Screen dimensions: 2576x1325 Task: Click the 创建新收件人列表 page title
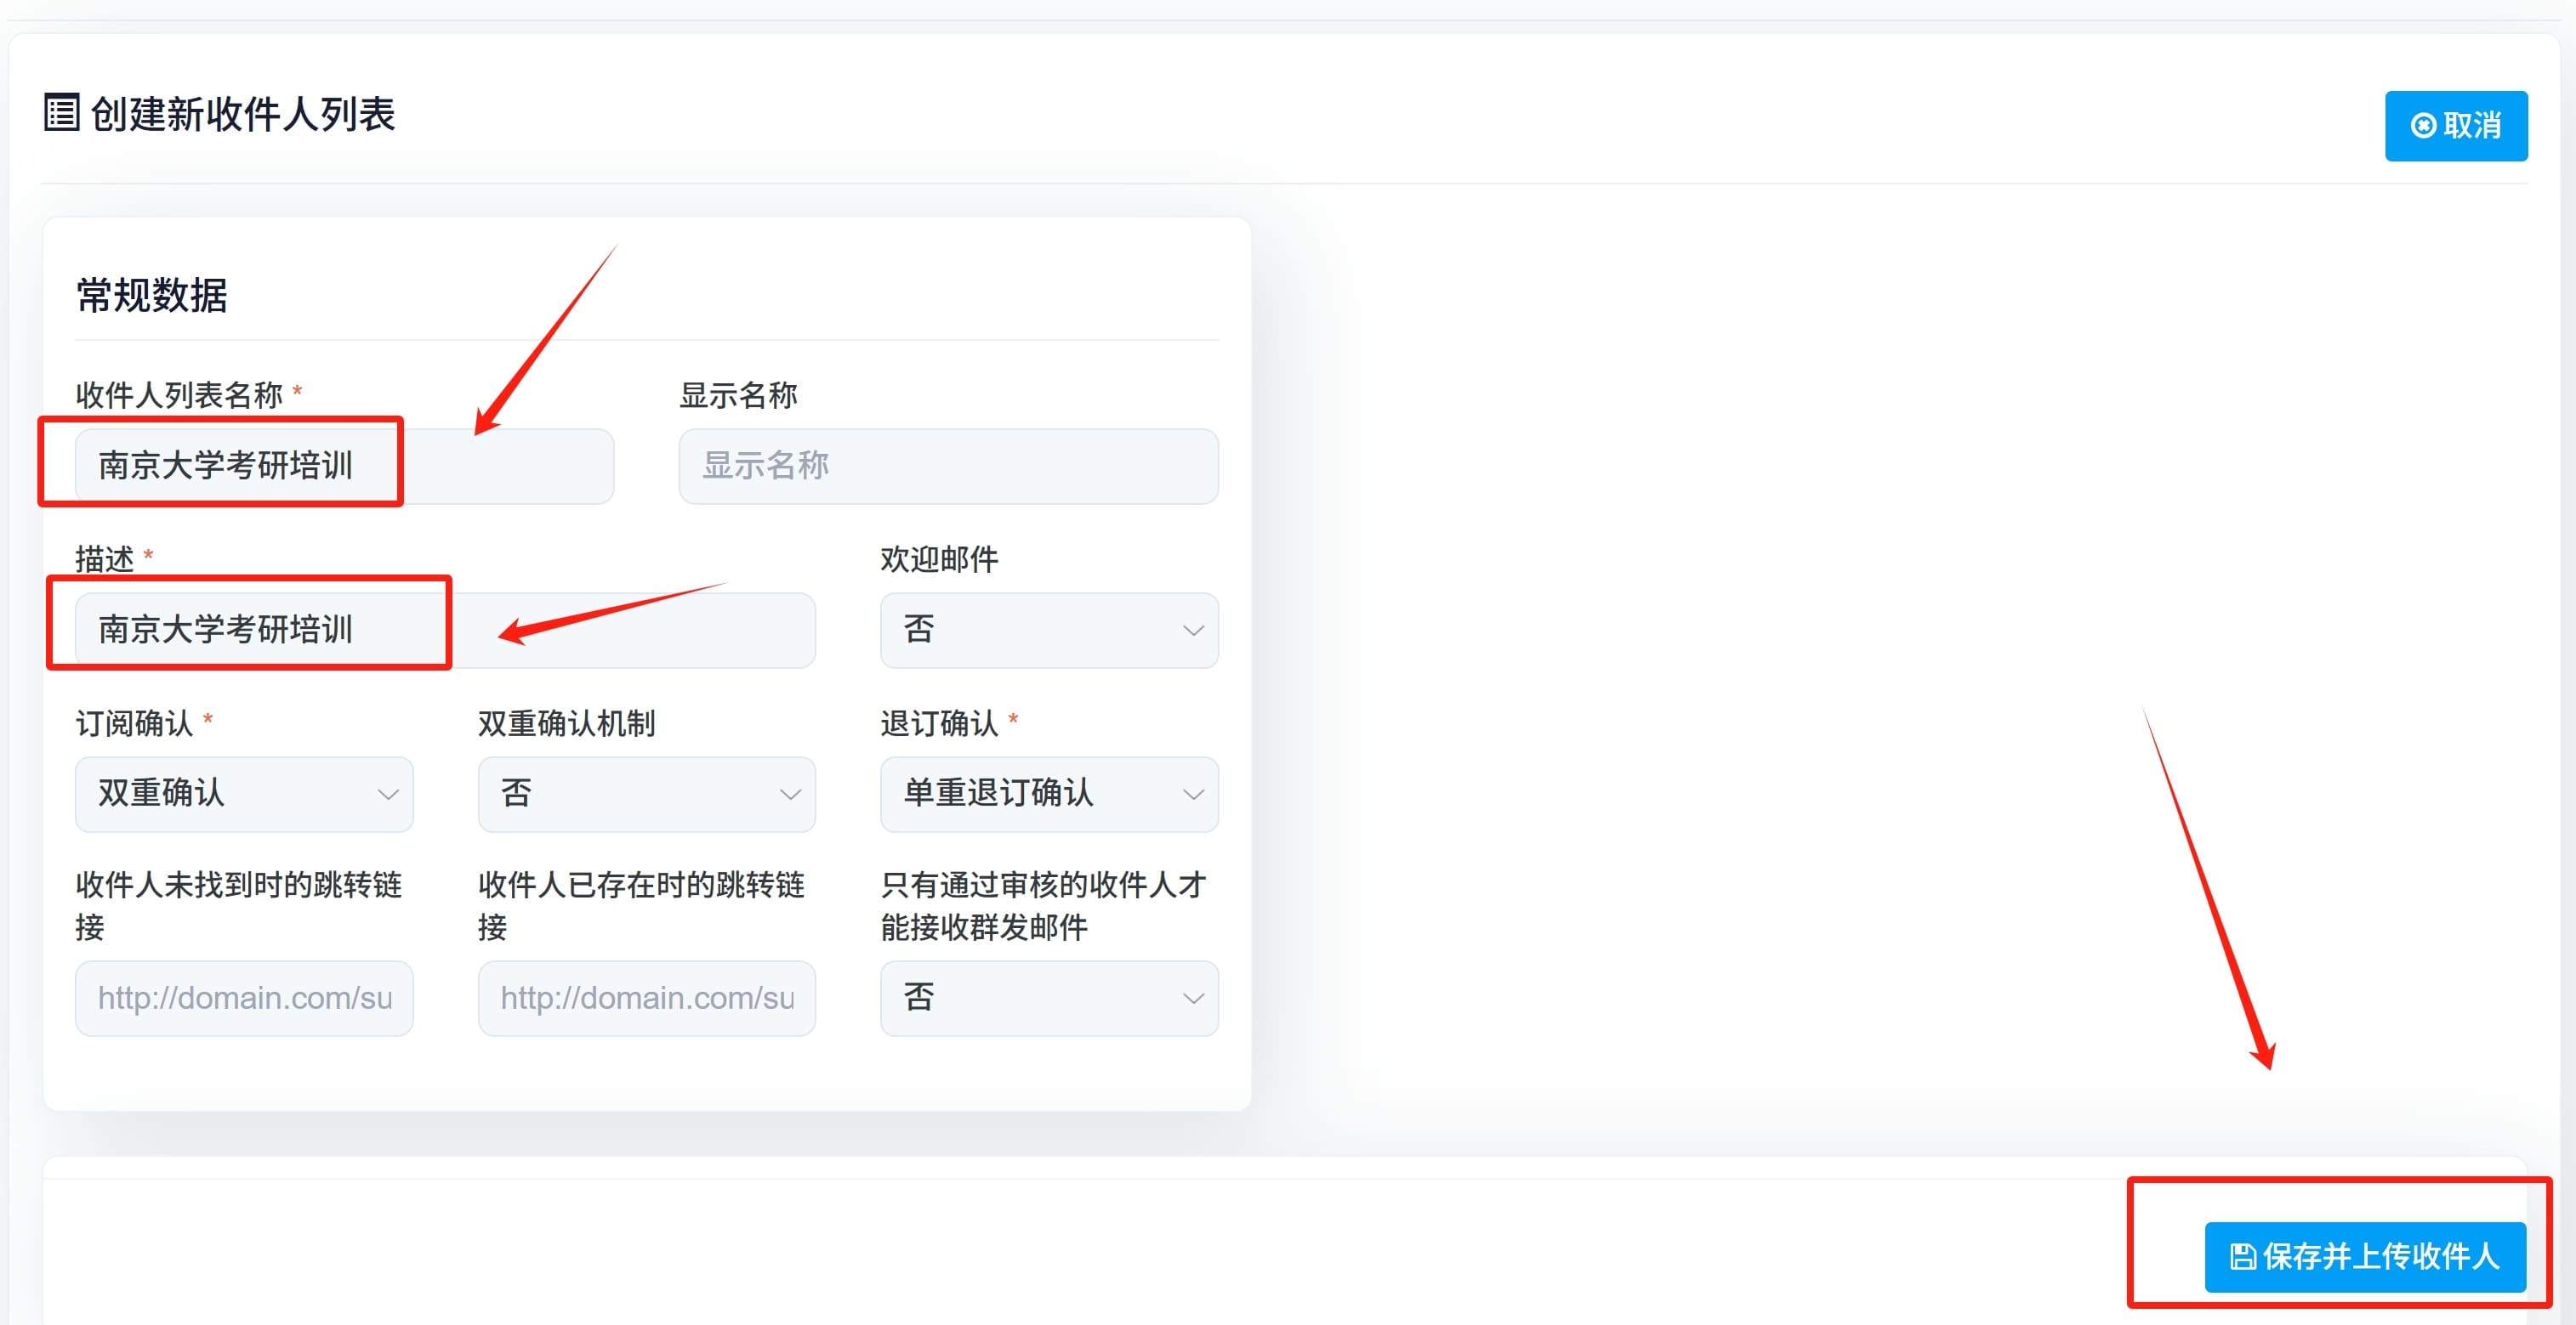click(x=243, y=114)
